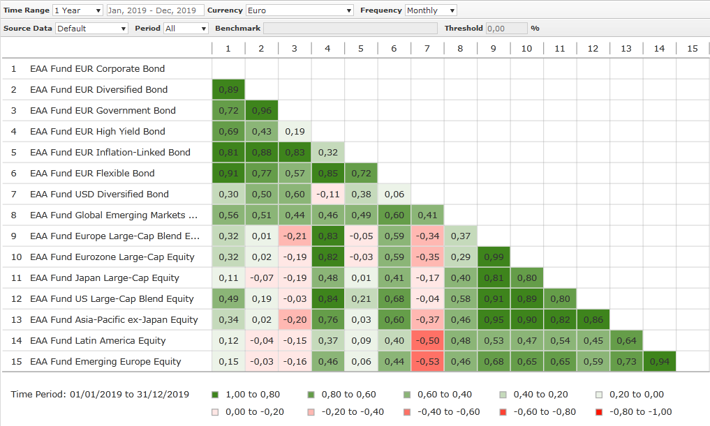Select EAA Fund USD Diversified Bond row
Viewport: 710px width, 426px height.
tap(99, 195)
